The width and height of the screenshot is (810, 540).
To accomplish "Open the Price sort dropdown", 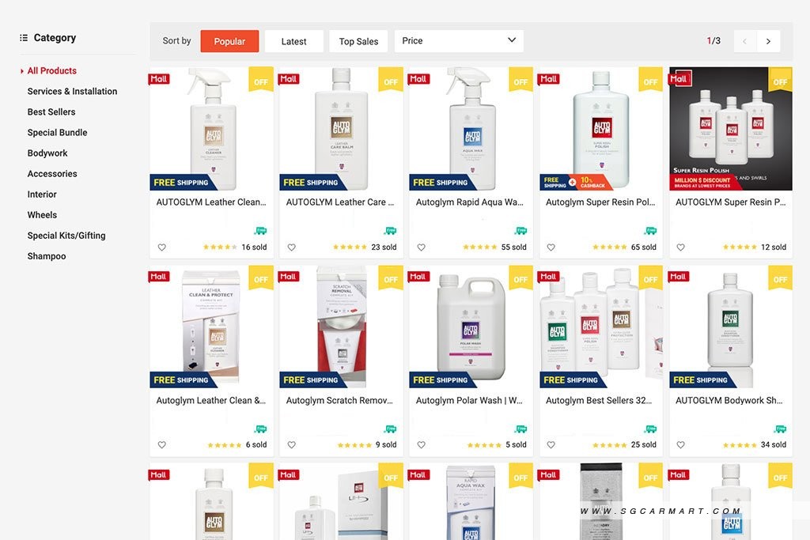I will coord(459,41).
